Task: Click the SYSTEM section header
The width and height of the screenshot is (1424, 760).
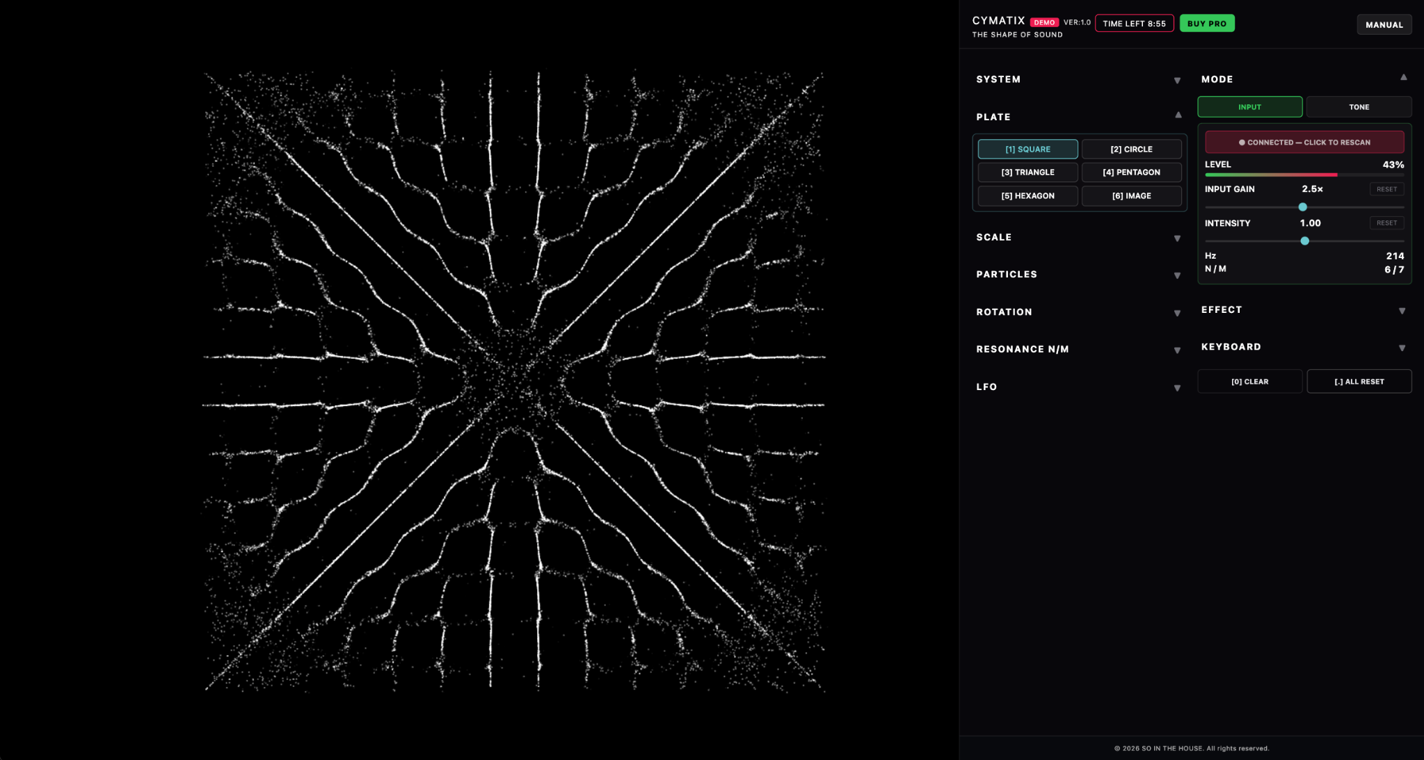Action: [998, 79]
